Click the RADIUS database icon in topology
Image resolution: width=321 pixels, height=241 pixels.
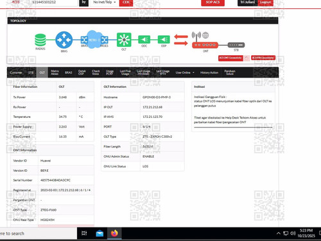pyautogui.click(x=40, y=40)
